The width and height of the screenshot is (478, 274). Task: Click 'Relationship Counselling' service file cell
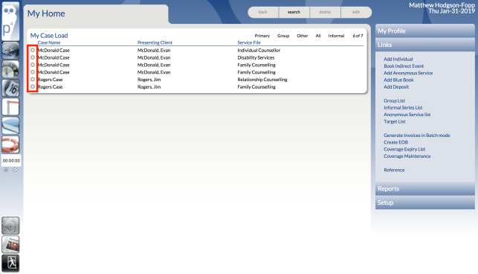coord(262,80)
